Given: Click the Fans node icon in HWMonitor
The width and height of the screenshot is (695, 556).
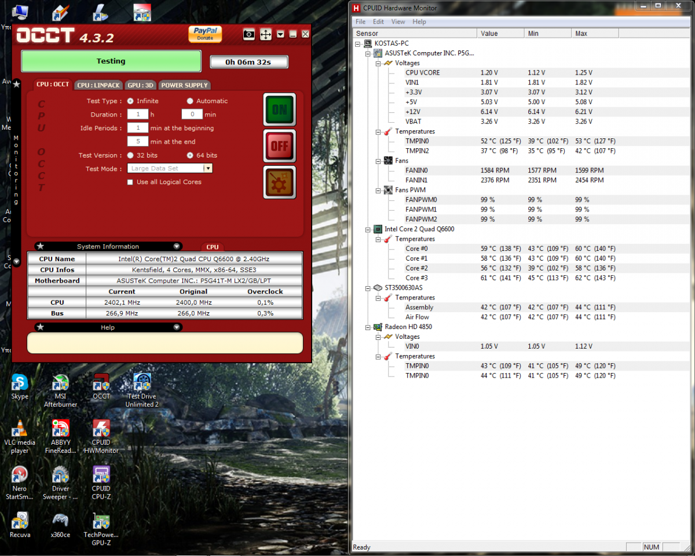Looking at the screenshot, I should [x=388, y=160].
